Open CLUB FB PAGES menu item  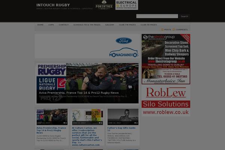(x=148, y=25)
